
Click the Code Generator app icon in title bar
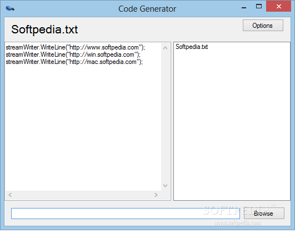pos(10,8)
